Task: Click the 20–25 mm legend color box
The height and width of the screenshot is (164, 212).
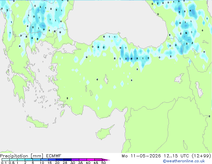Action: tap(60, 160)
